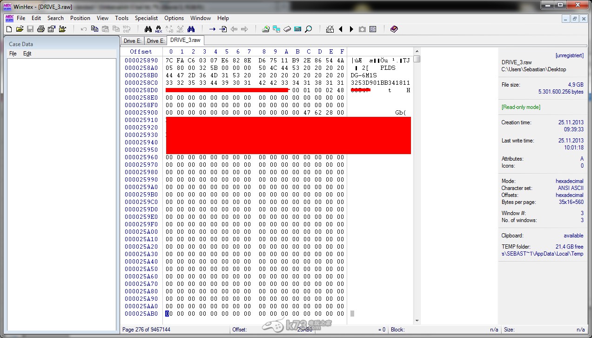Click the black left triangle toolbar icon
Screen dimensions: 592x338
coord(341,29)
